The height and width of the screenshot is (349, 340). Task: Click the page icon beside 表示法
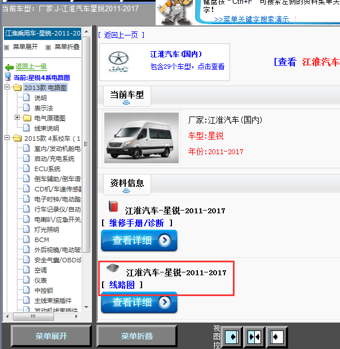pyautogui.click(x=27, y=108)
